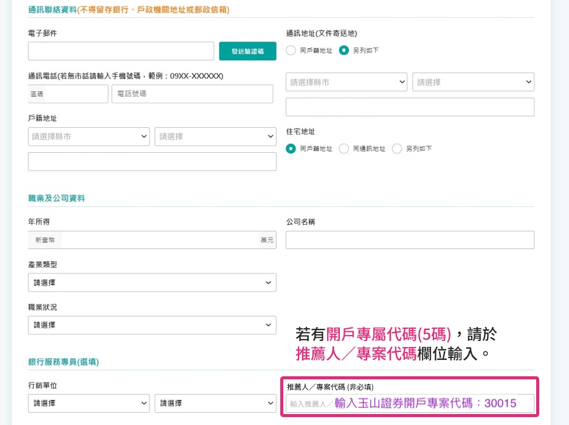Screen dimensions: 569x425
Task: Click the 年所得 income field
Action: coord(159,240)
